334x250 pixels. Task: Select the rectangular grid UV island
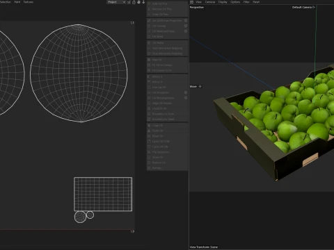[x=103, y=194]
